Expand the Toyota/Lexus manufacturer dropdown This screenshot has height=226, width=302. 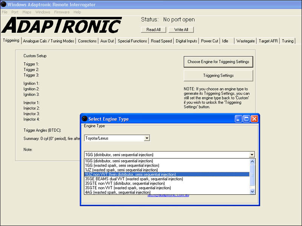point(147,138)
